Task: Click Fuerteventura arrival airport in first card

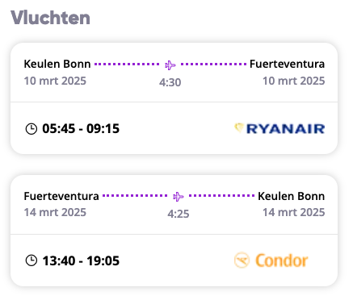Action: (x=288, y=64)
